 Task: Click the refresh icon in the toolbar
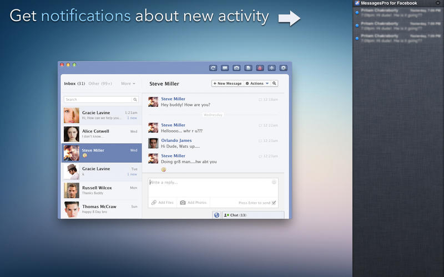point(213,68)
